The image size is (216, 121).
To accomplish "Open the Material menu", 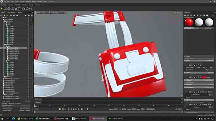I will tap(28, 2).
